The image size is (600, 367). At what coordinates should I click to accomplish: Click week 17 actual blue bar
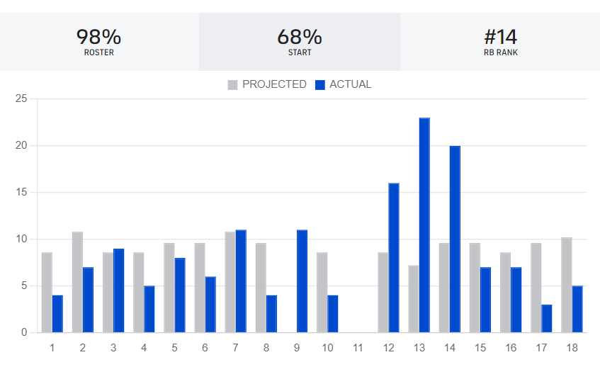tap(547, 319)
